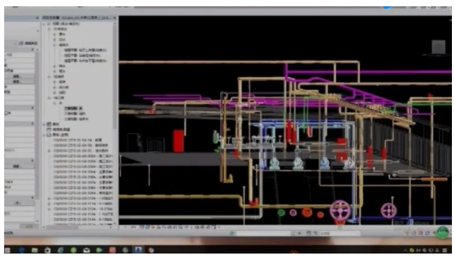The width and height of the screenshot is (454, 257).
Task: Launch Internet Explorer from the taskbar
Action: [x=60, y=250]
